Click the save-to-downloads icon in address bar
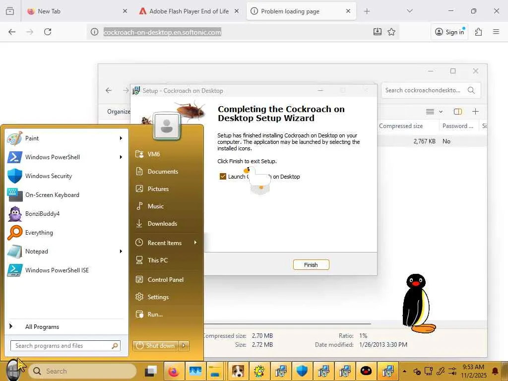Screen dimensions: 508x381 (378, 32)
